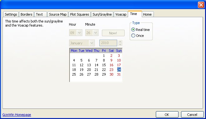206x119 pixels.
Task: Decrease the year with the down arrow
Action: tap(120, 44)
